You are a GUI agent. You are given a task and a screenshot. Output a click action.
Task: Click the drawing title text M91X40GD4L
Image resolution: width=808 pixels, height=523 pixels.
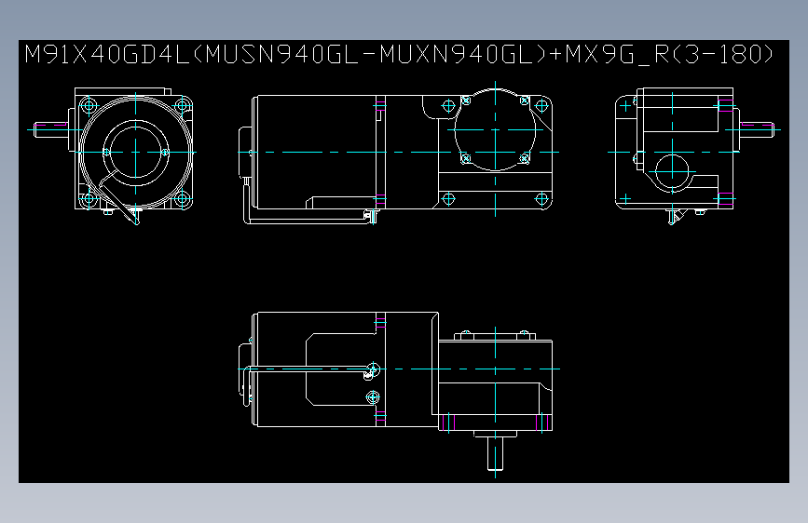pos(107,55)
